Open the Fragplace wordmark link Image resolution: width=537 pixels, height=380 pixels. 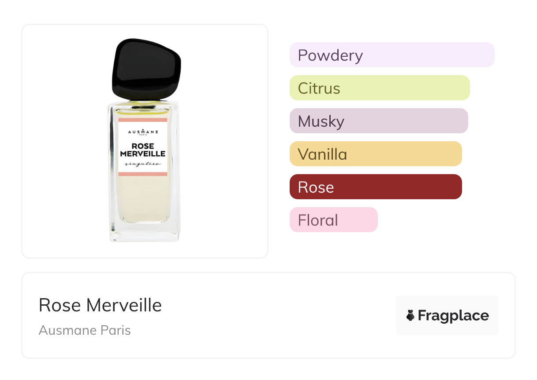pyautogui.click(x=453, y=316)
